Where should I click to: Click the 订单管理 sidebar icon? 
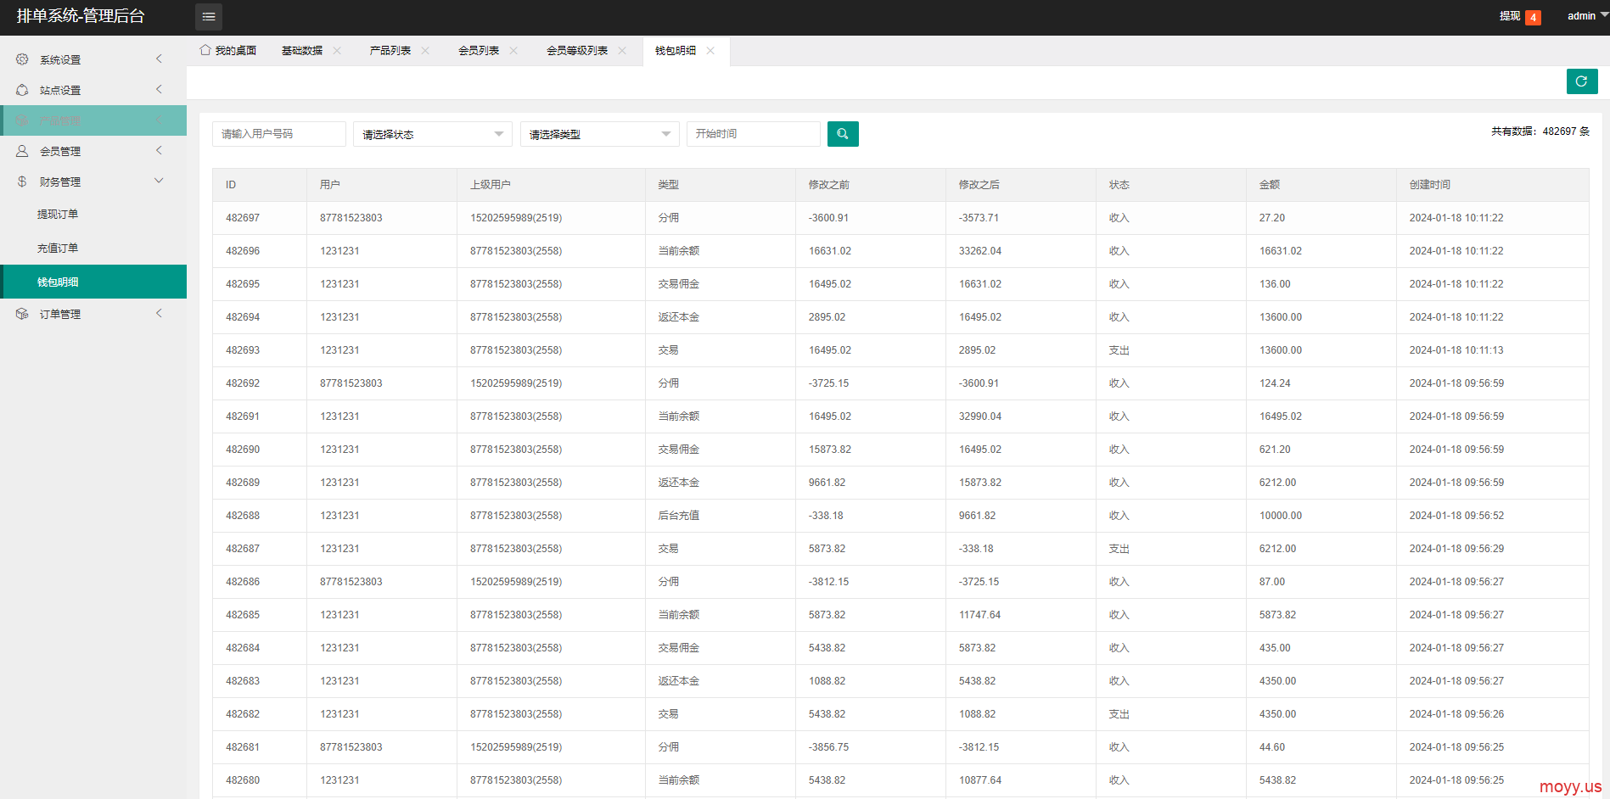click(22, 314)
